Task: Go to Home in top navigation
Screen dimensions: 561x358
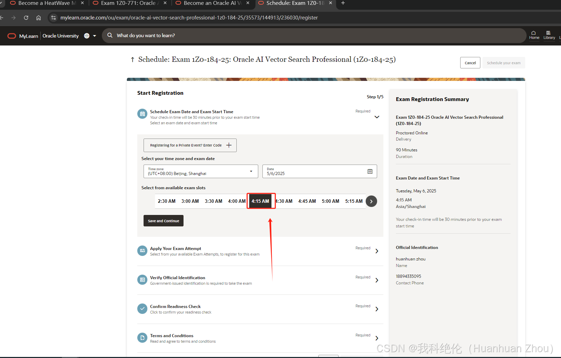Action: (x=534, y=35)
